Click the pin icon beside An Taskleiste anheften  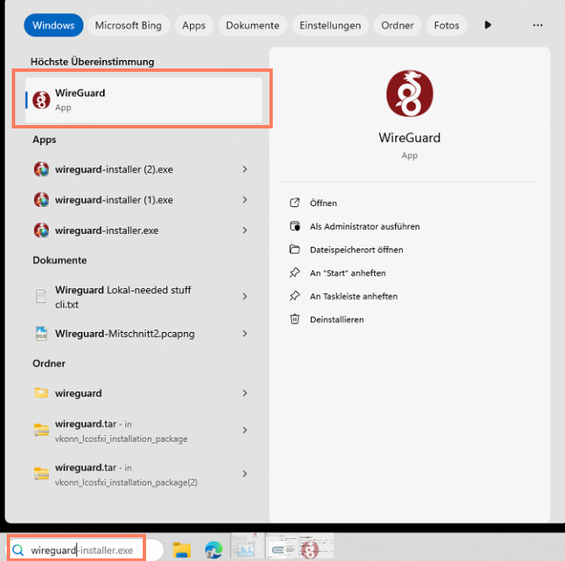pos(295,296)
